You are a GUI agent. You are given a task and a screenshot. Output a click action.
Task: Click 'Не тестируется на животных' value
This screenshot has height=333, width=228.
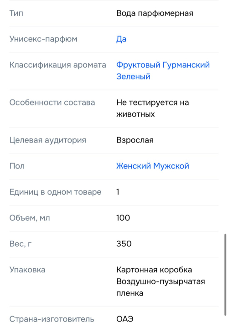pos(152,108)
